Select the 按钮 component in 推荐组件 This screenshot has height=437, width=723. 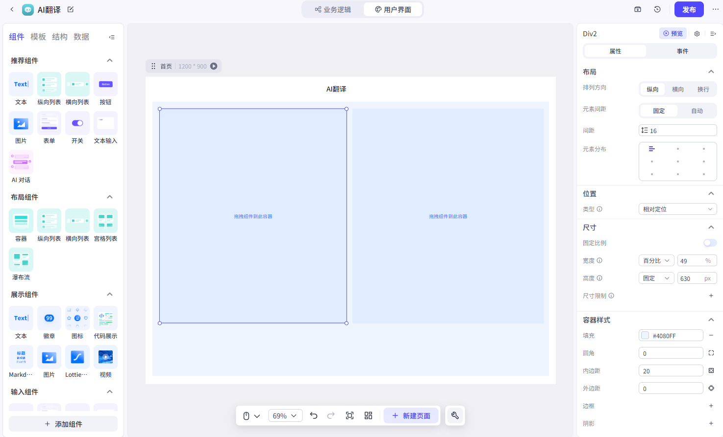[x=105, y=84]
